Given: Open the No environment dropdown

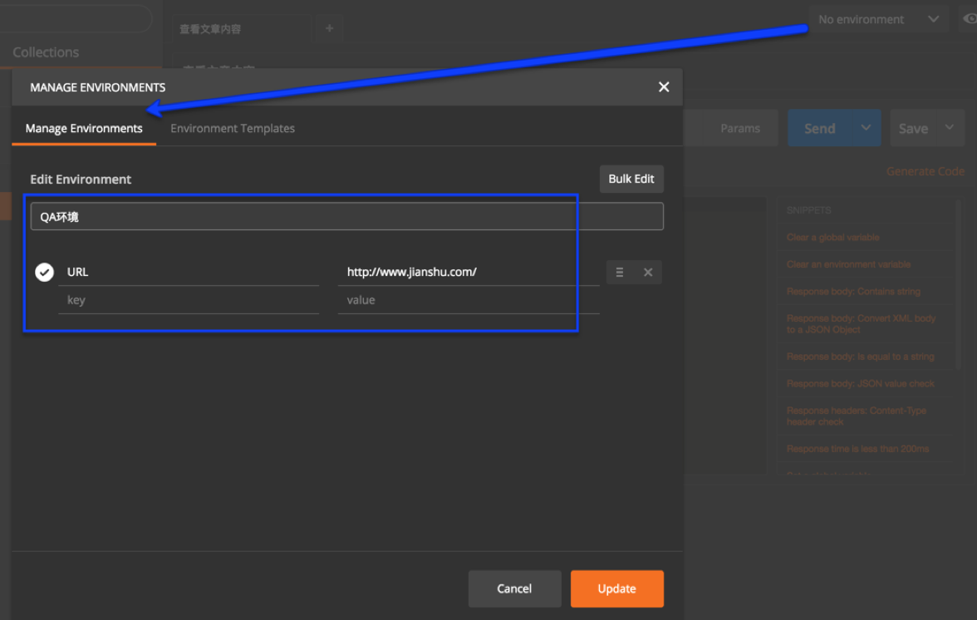Looking at the screenshot, I should point(879,19).
